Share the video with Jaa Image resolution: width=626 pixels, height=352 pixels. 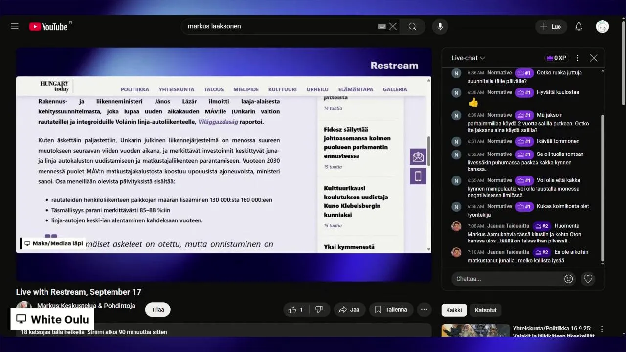(x=349, y=309)
